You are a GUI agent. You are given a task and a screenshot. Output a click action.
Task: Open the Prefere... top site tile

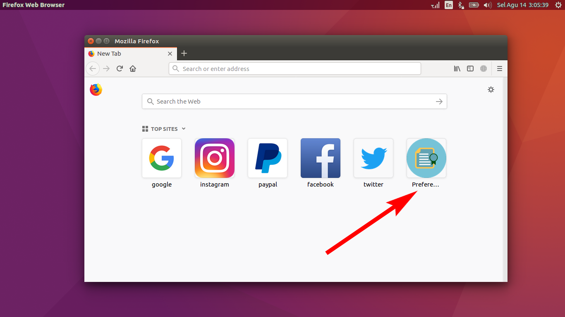tap(426, 158)
